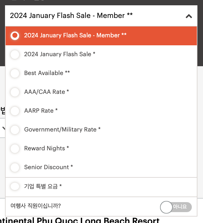Toggle the travel agent 아니요 switch
Viewport: 203px width, 223px height.
[x=176, y=207]
